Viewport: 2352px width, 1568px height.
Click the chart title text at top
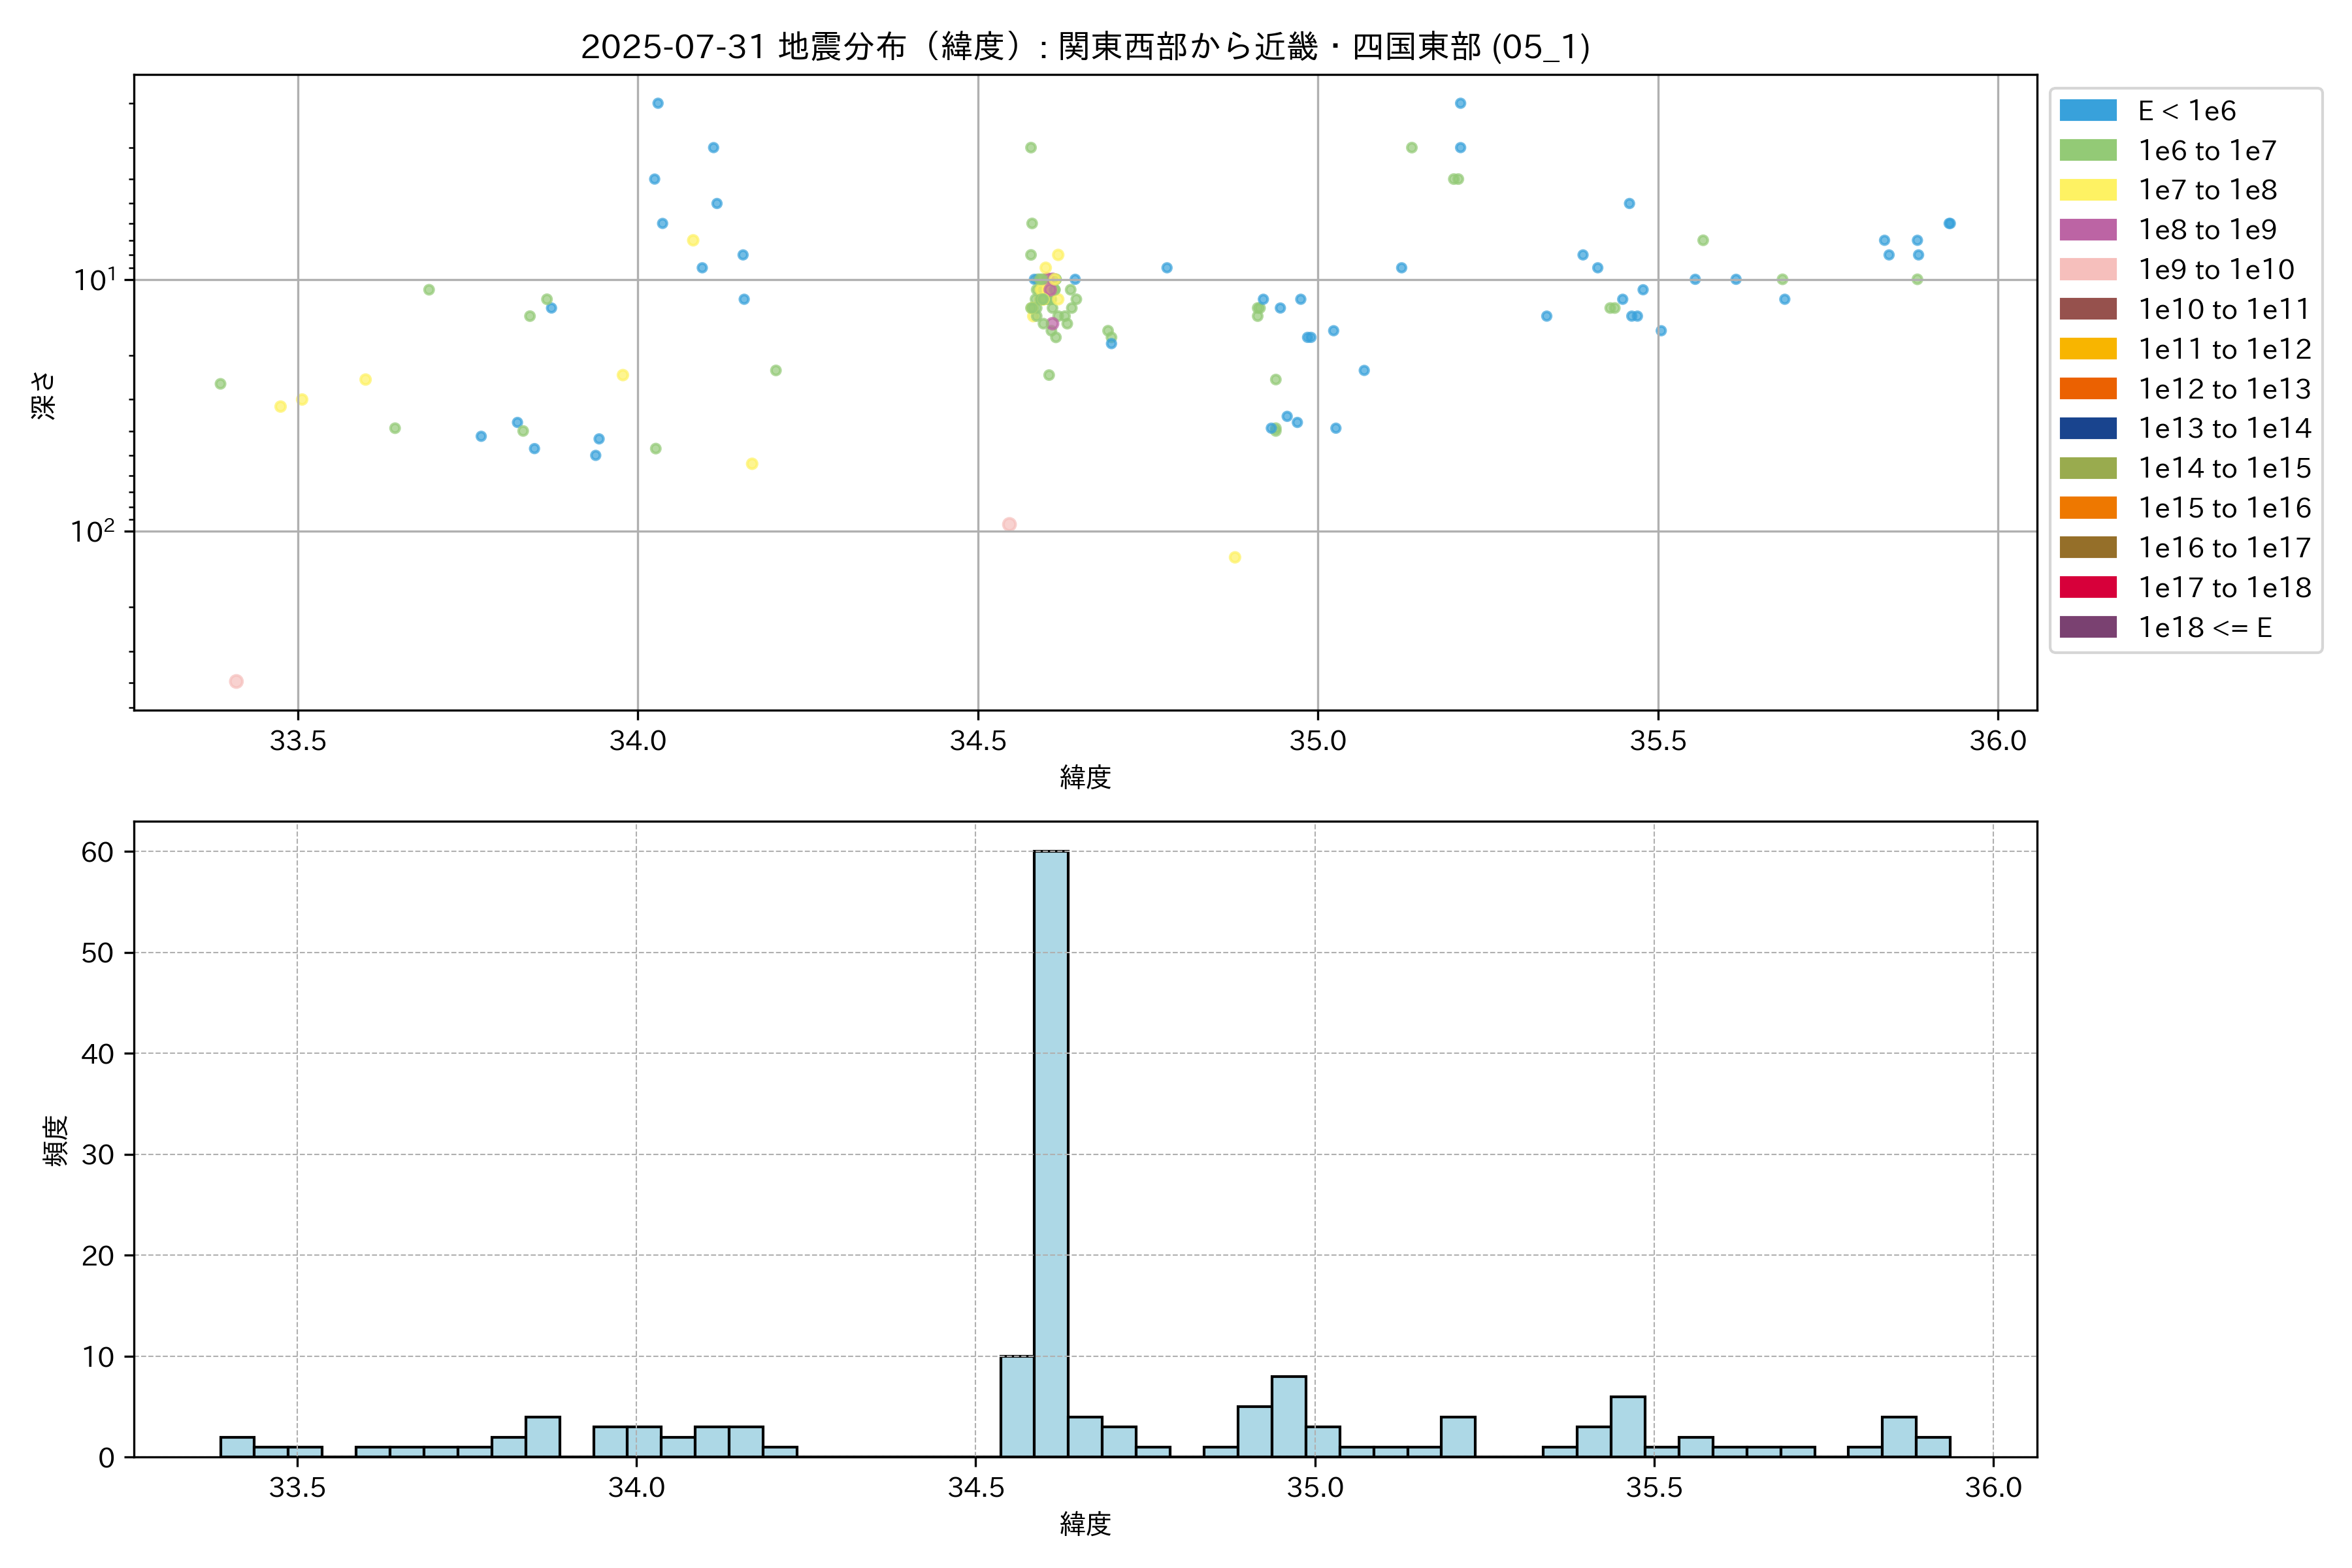coord(1085,47)
